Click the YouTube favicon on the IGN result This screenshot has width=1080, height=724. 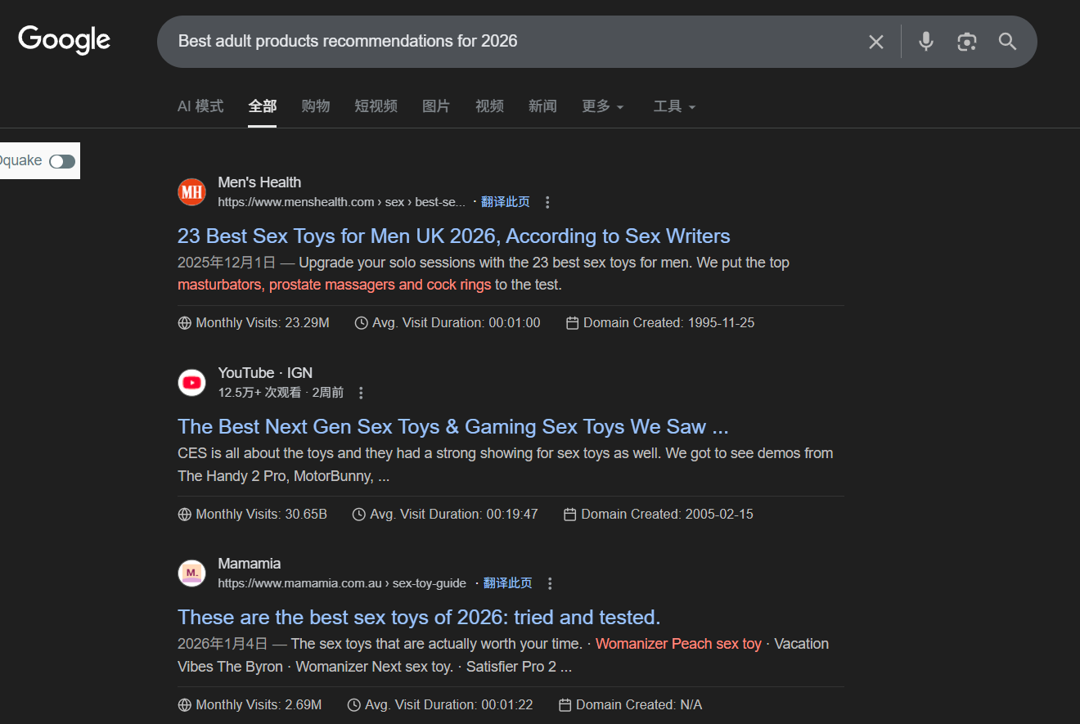tap(191, 383)
